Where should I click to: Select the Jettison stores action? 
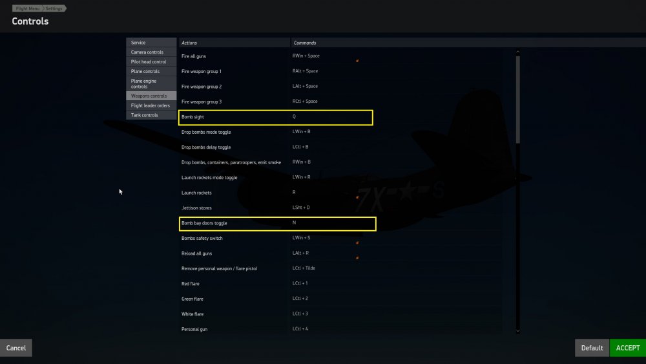(x=196, y=208)
